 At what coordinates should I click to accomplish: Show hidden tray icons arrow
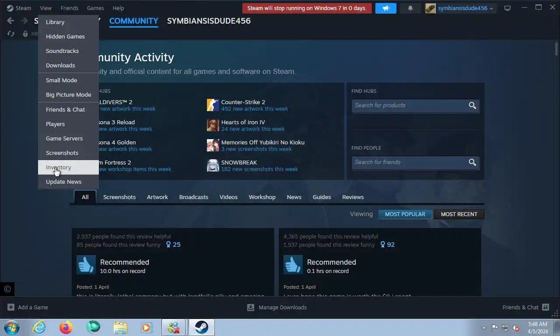coord(484,328)
